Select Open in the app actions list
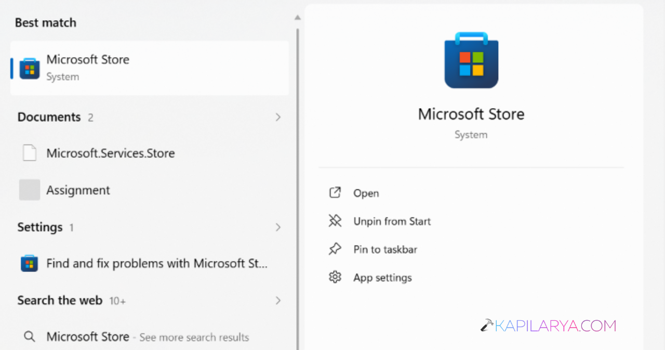This screenshot has height=350, width=665. pyautogui.click(x=366, y=193)
